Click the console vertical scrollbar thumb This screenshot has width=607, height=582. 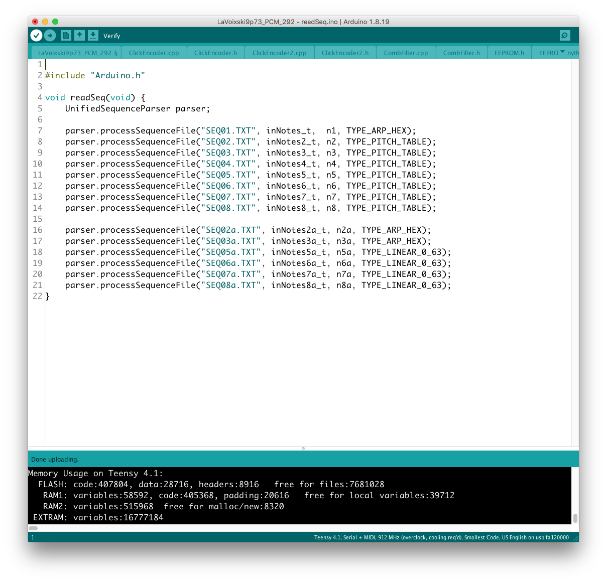[575, 518]
